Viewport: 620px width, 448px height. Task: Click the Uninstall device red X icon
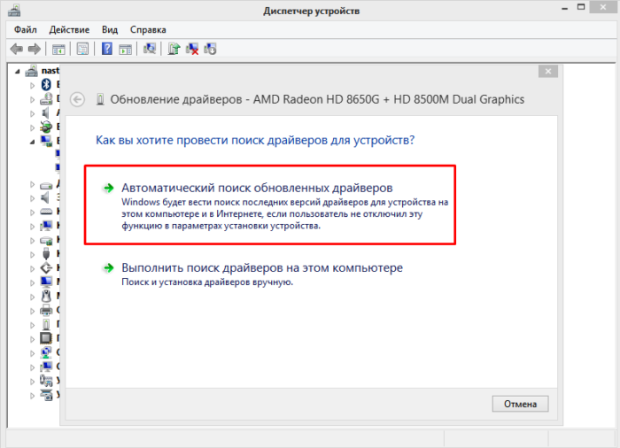191,49
